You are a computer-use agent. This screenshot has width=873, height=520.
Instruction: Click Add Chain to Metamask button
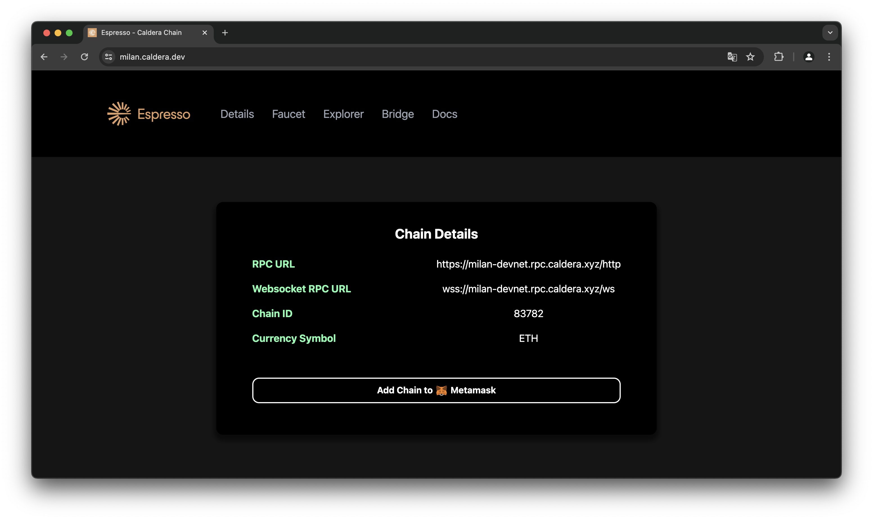436,390
